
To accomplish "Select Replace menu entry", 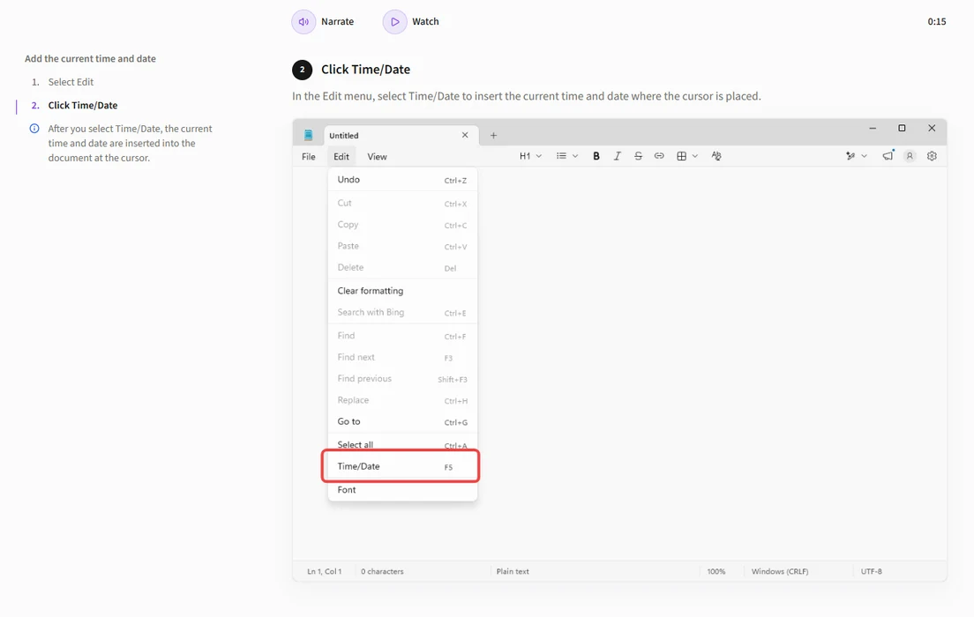I will [x=402, y=400].
